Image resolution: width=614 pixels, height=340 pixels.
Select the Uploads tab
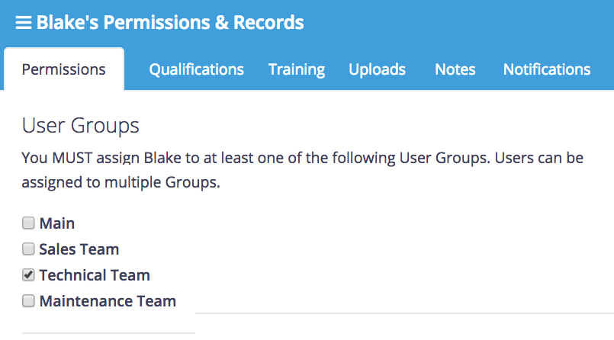click(377, 69)
